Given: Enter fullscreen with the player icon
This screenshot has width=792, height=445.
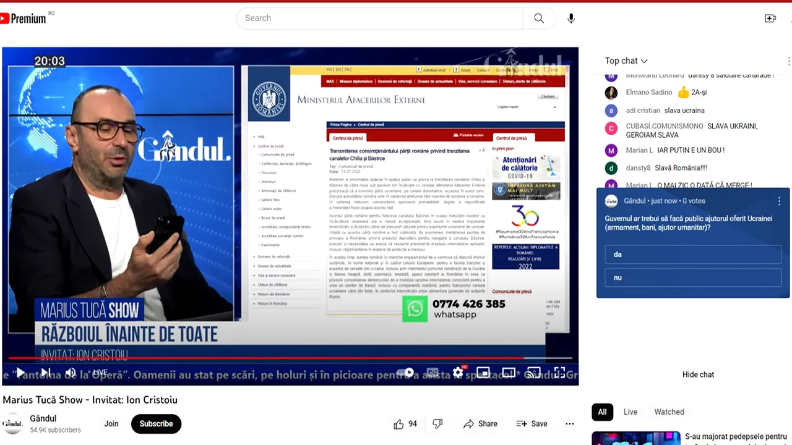Looking at the screenshot, I should pos(560,372).
